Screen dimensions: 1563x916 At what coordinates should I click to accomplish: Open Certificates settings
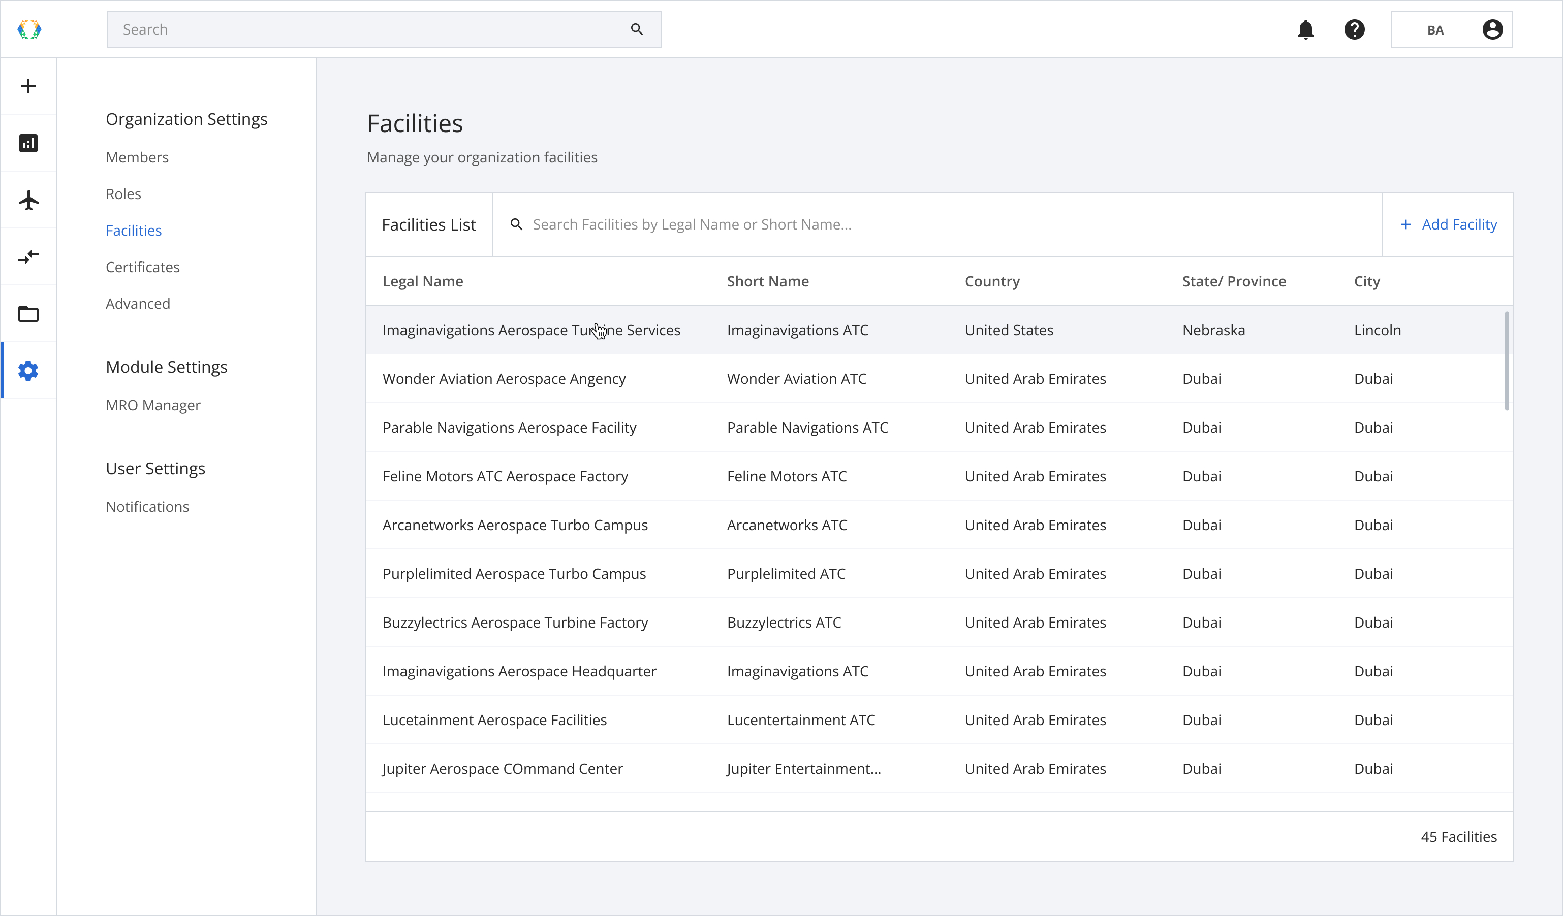[143, 267]
